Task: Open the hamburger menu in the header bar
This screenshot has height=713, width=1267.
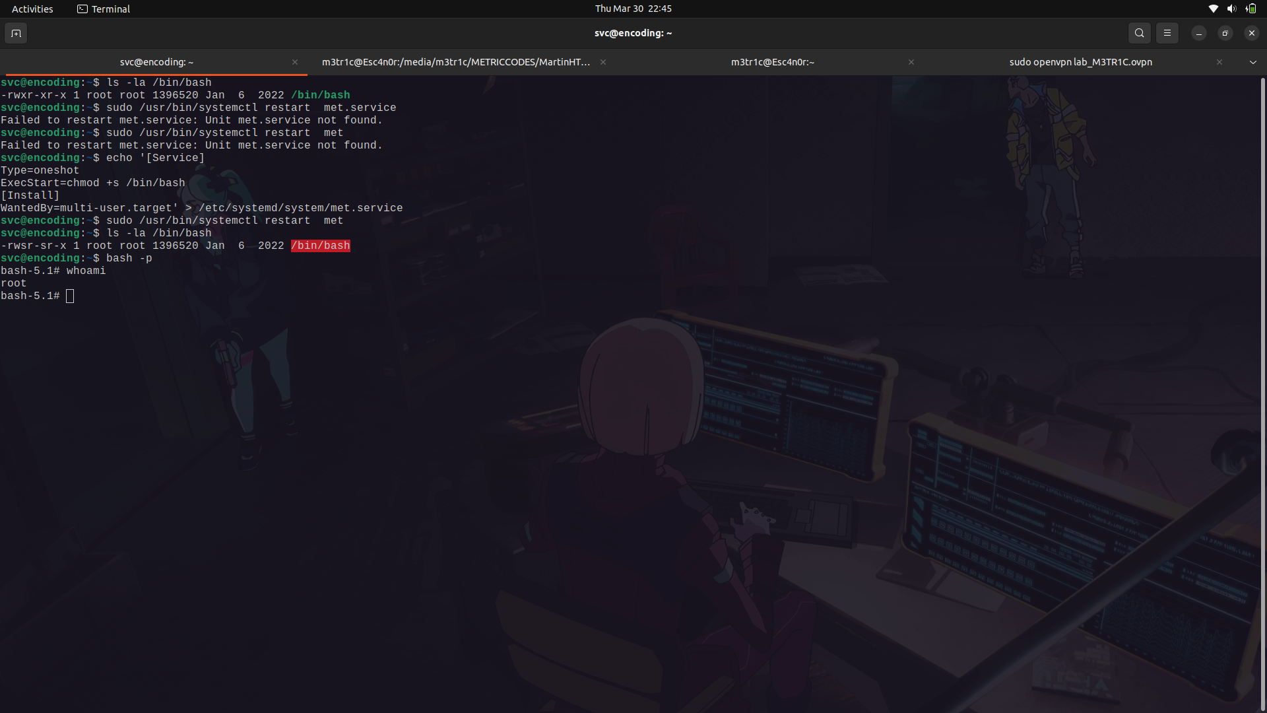Action: [x=1167, y=33]
